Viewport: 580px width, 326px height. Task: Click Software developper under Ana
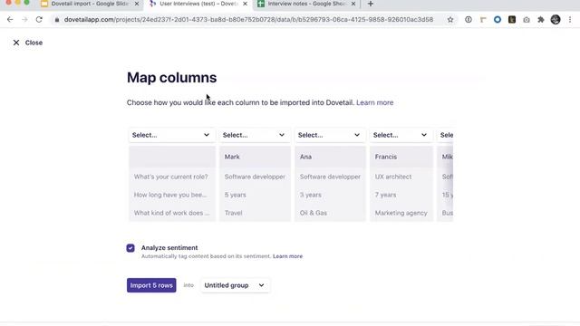tap(330, 177)
